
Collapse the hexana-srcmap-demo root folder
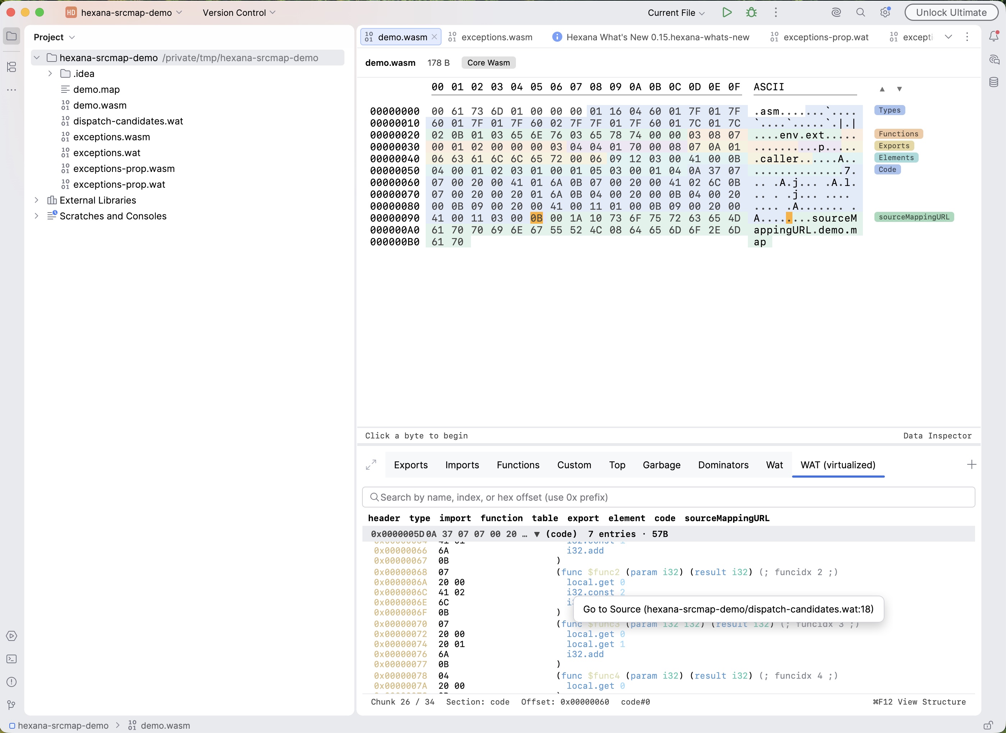tap(37, 58)
